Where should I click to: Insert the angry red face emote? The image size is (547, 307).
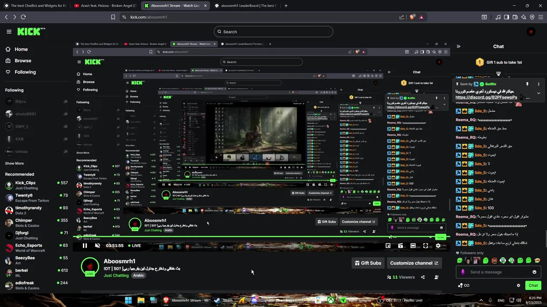pyautogui.click(x=494, y=260)
